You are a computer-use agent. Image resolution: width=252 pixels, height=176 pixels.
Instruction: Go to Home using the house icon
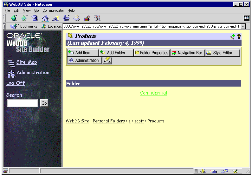click(x=45, y=18)
